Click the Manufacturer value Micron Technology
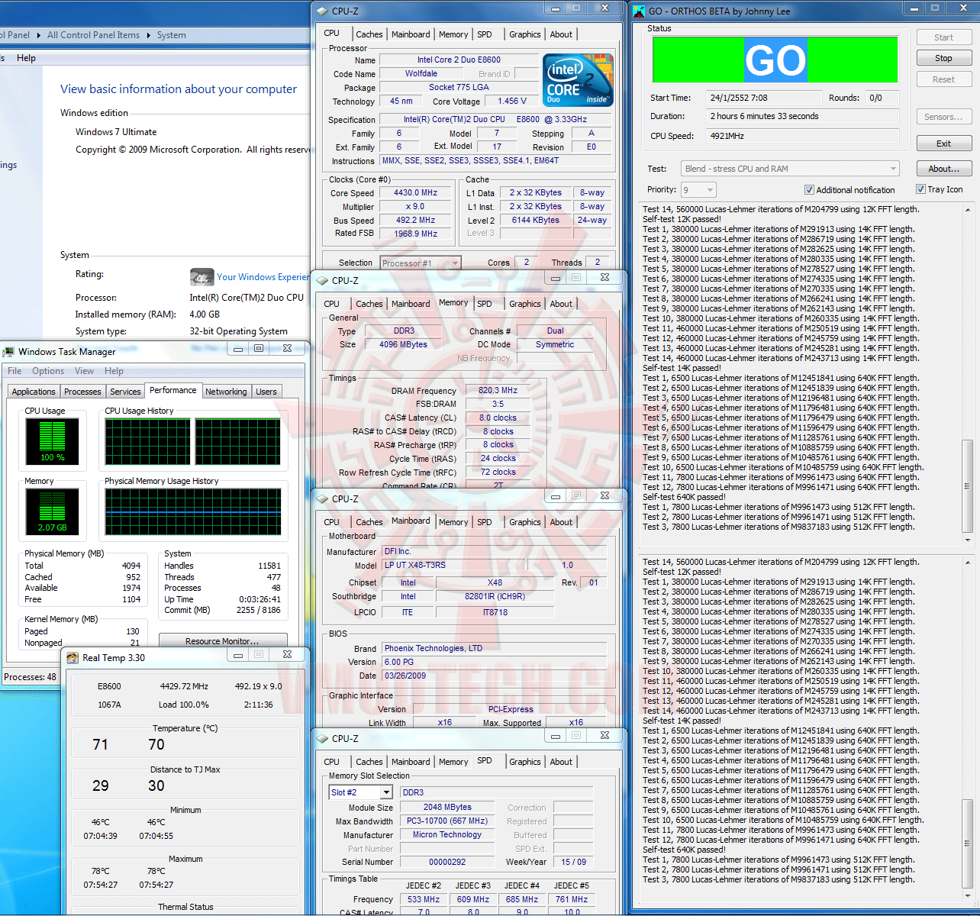The height and width of the screenshot is (916, 980). (447, 834)
